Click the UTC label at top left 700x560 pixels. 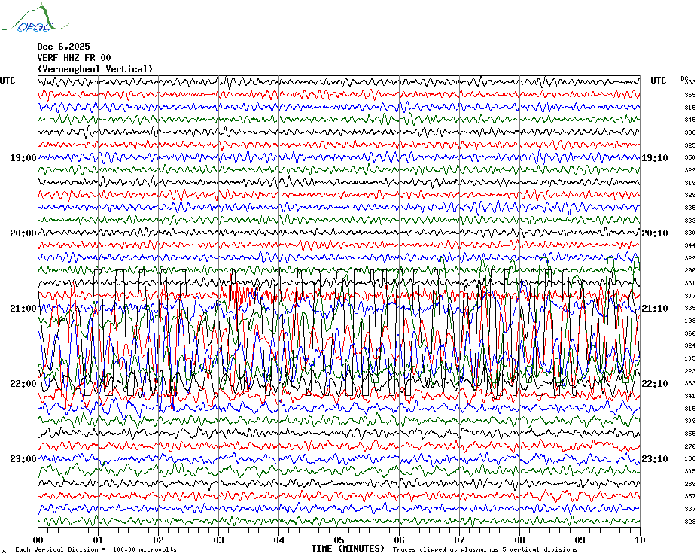[x=8, y=81]
